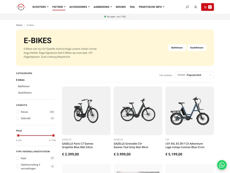Open the user account icon
The image size is (230, 173).
pyautogui.click(x=195, y=7)
